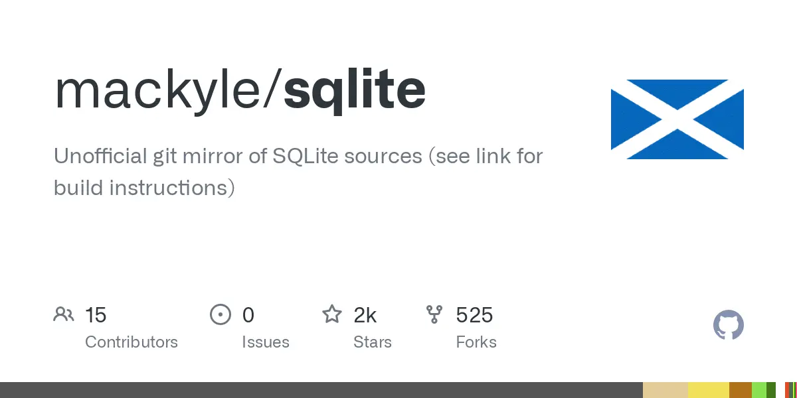Screen dimensions: 797x398
Task: Click the 2k stars count
Action: click(x=365, y=315)
